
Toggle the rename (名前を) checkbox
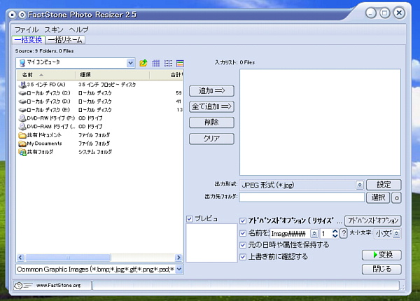(243, 233)
